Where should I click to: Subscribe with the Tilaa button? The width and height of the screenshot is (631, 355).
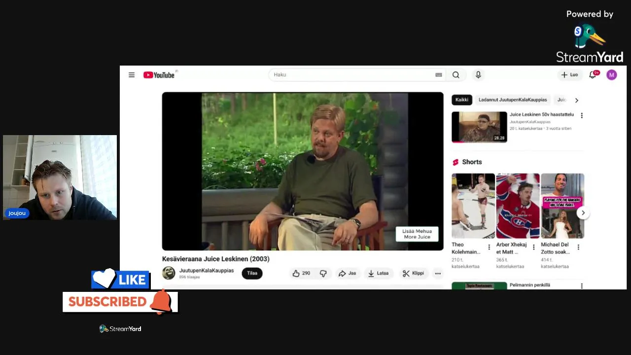tap(252, 273)
